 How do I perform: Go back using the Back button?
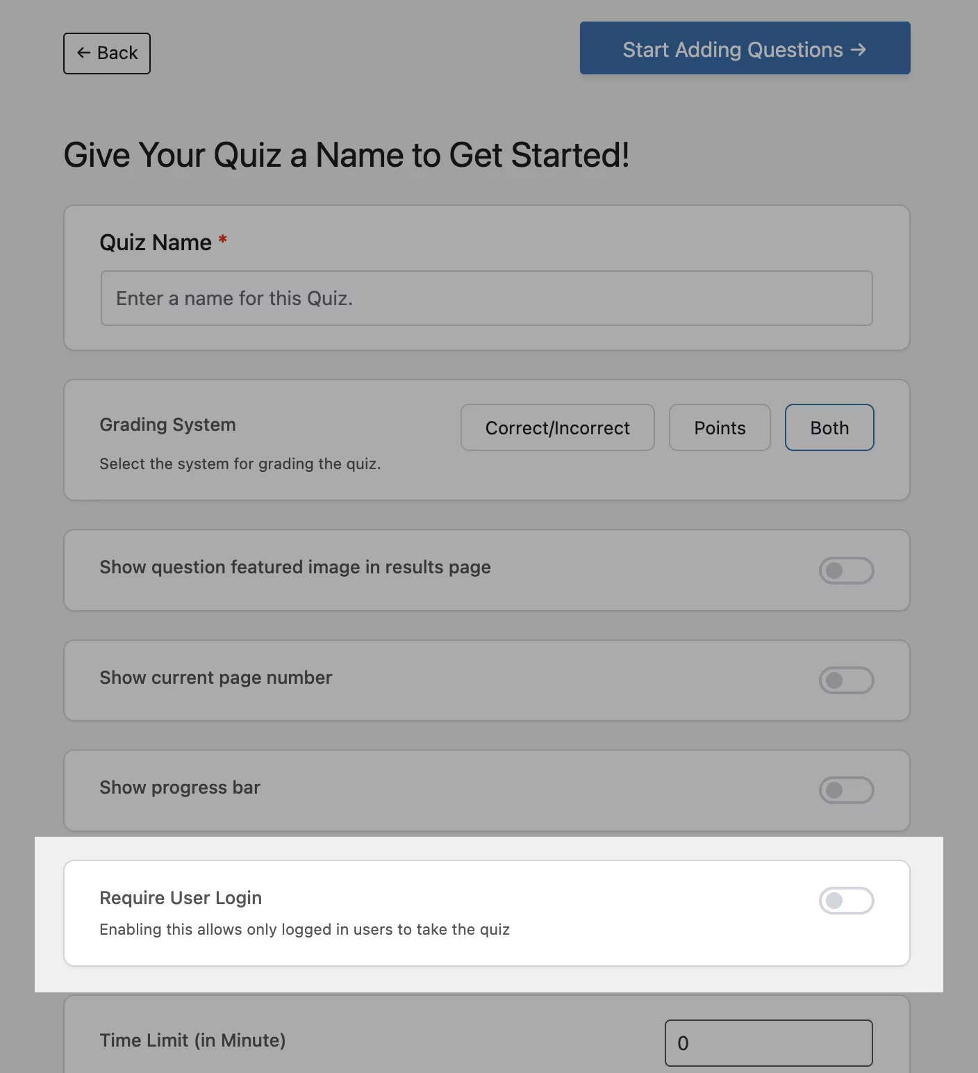pos(107,54)
